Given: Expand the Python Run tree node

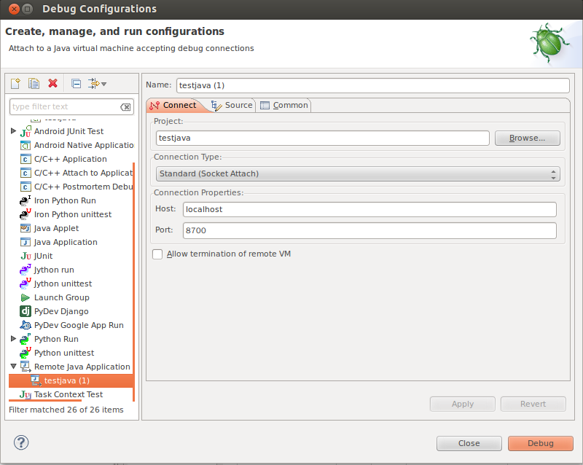Looking at the screenshot, I should [x=14, y=339].
